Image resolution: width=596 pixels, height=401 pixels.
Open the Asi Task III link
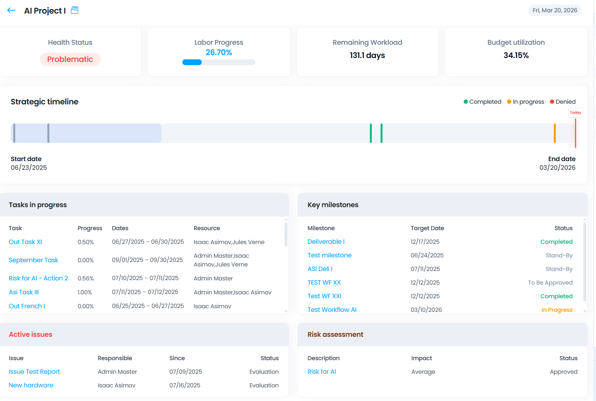[24, 292]
